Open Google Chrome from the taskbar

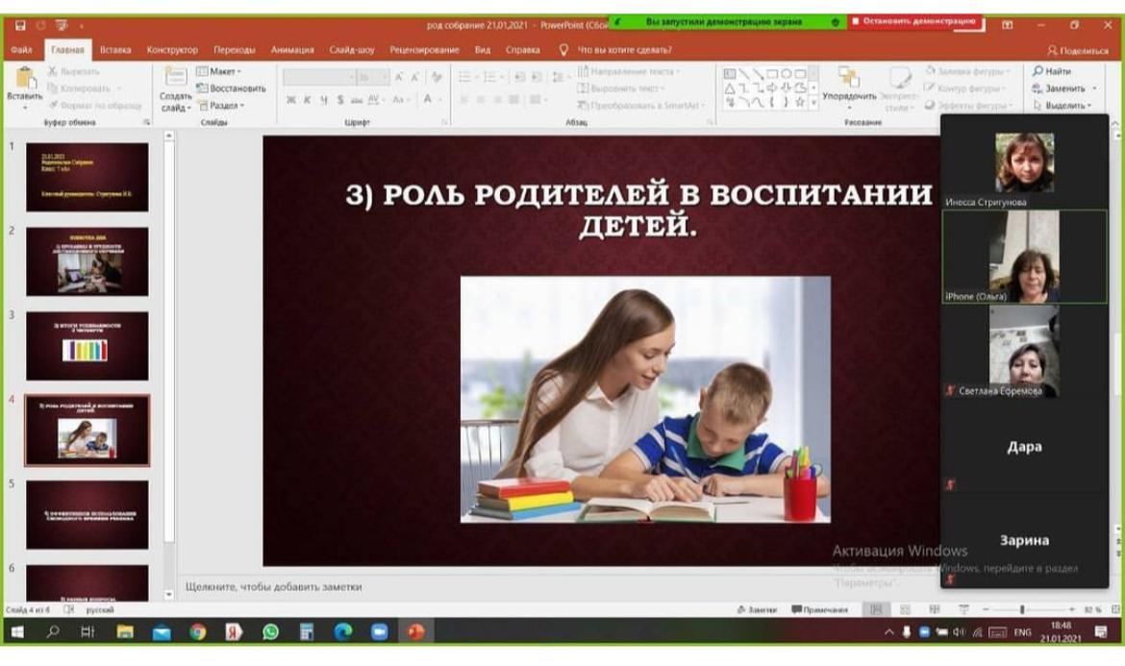[x=197, y=631]
